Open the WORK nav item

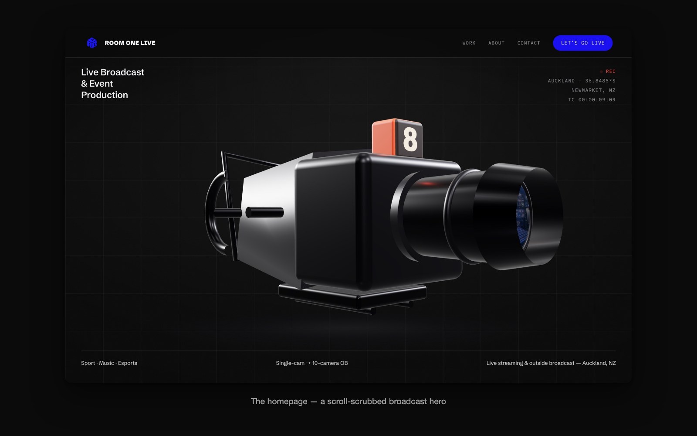click(469, 43)
